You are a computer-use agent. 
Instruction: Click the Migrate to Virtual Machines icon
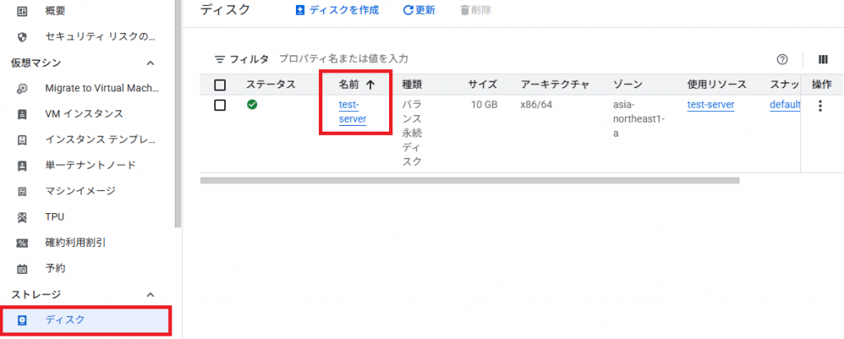[x=22, y=88]
